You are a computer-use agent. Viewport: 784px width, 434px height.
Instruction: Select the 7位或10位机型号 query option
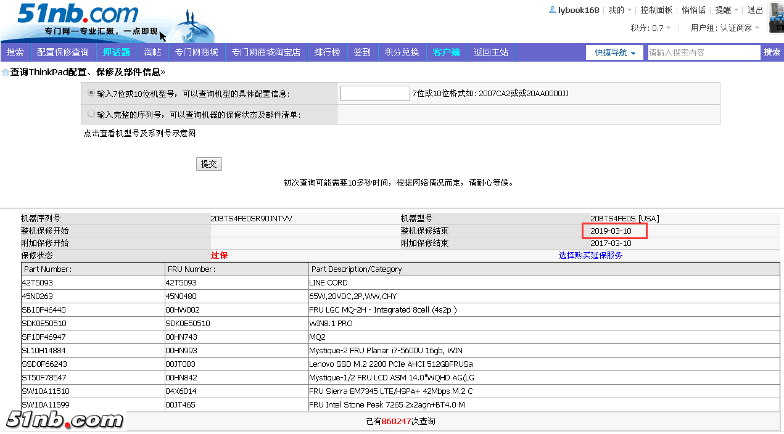pyautogui.click(x=91, y=93)
